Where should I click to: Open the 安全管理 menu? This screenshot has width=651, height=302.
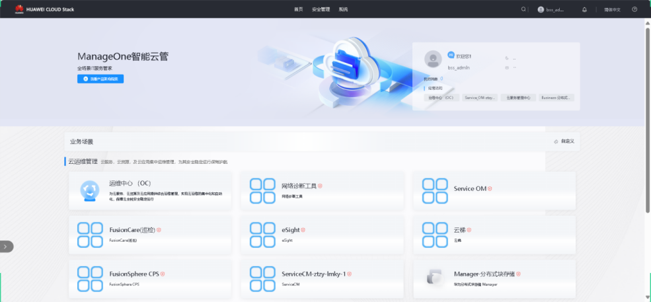[x=321, y=9]
